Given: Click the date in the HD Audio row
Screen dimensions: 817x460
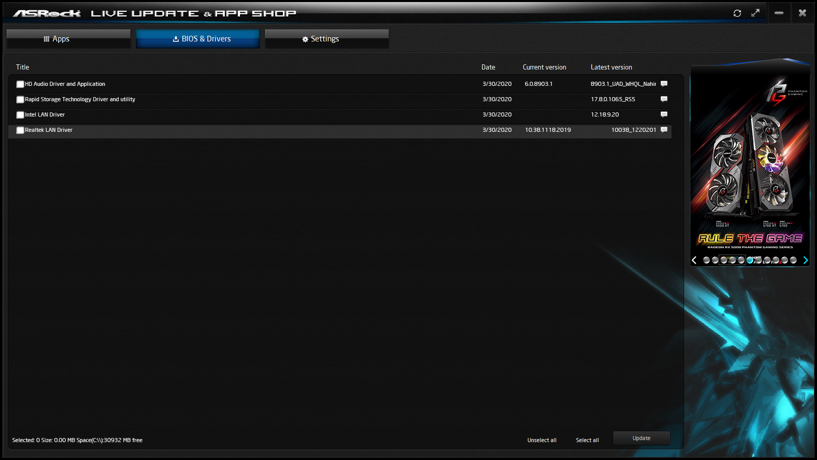Looking at the screenshot, I should [x=497, y=84].
